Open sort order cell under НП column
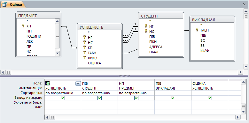Viewport: 249px width, 123px height. coord(136,93)
